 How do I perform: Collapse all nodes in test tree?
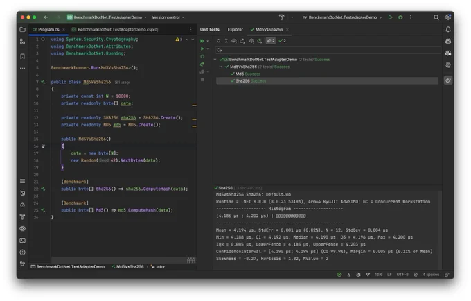point(226,41)
